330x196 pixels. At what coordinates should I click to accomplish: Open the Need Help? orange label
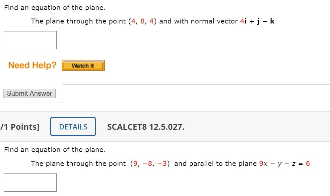[x=32, y=65]
